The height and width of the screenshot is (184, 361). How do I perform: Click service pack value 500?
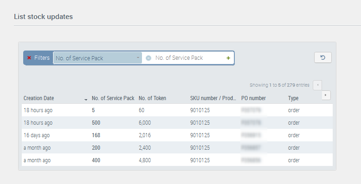(96, 123)
